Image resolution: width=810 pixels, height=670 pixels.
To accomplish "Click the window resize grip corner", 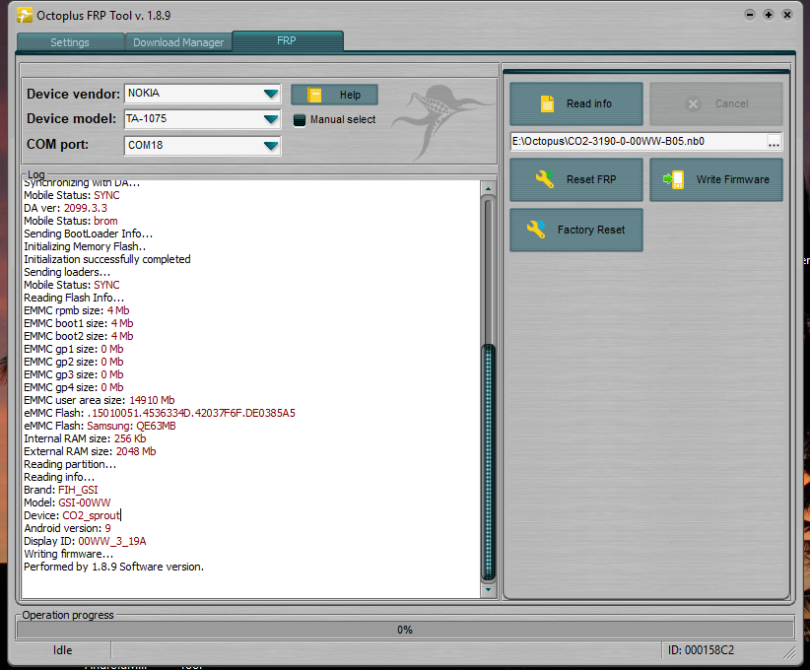I will coord(790,653).
